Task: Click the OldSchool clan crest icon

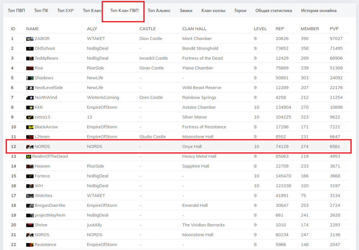Action: (x=30, y=48)
